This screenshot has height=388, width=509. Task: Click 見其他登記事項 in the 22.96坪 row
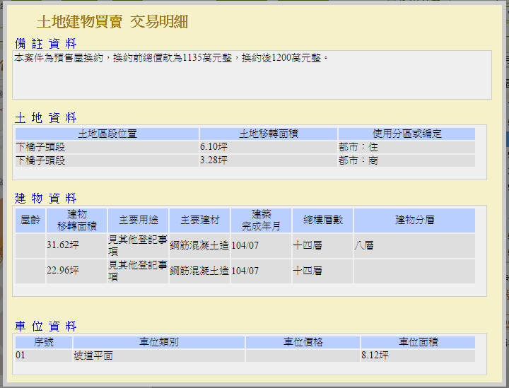[x=138, y=271]
